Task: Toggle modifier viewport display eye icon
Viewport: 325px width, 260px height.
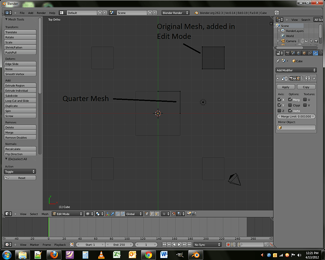Action: [294, 79]
